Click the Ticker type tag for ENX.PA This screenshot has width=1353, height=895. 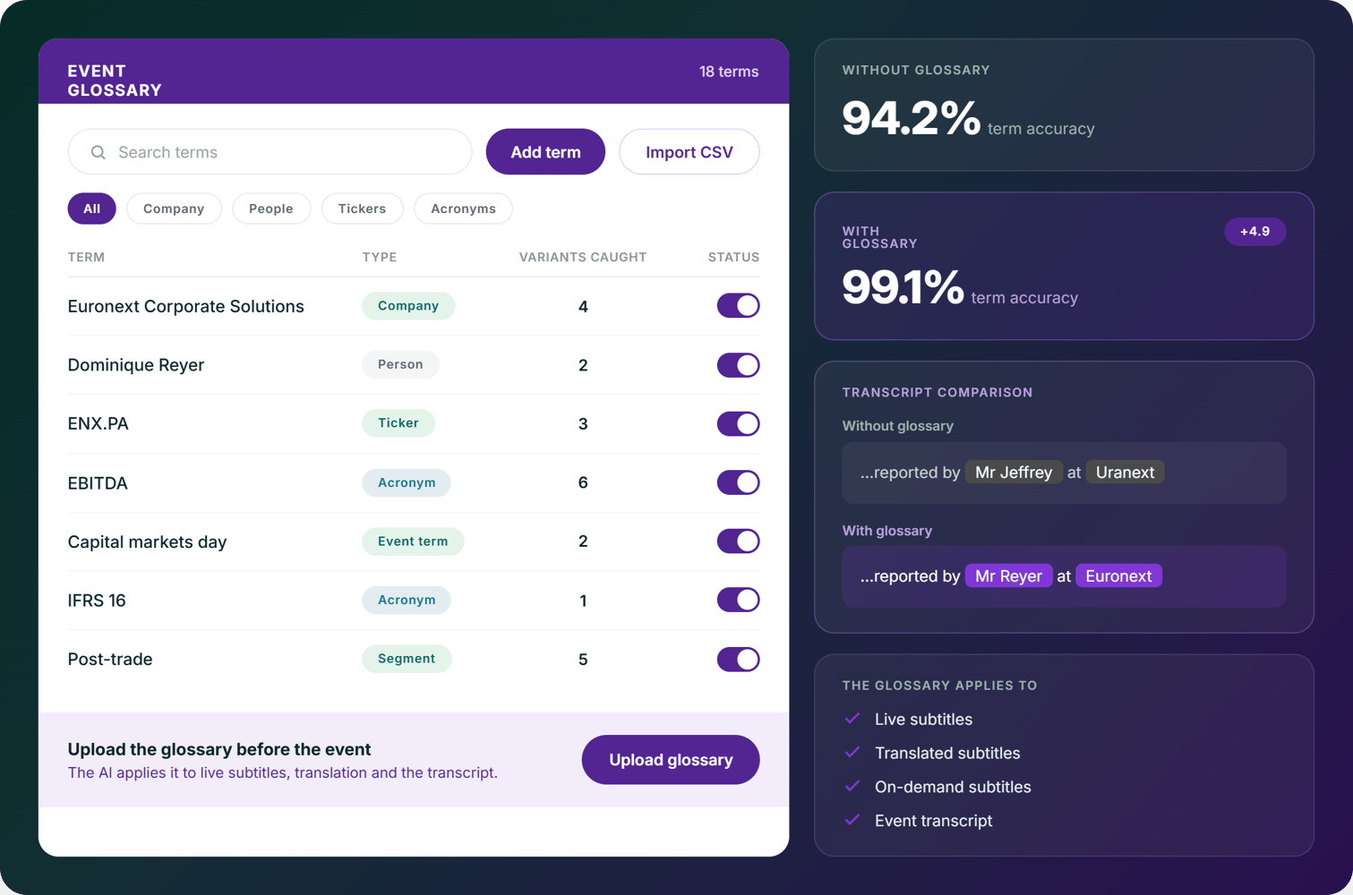398,423
